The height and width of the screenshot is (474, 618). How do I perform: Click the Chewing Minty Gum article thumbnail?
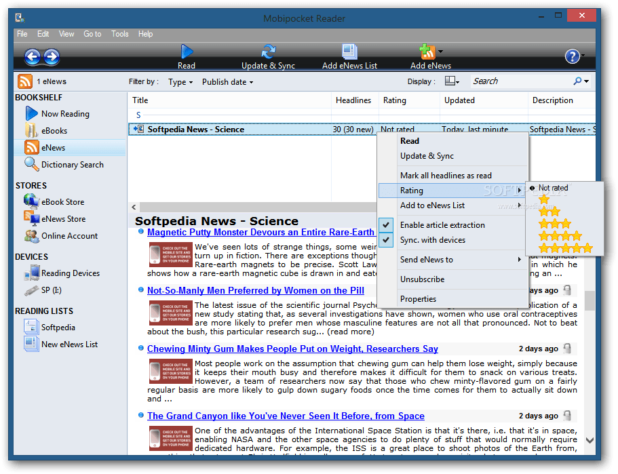click(171, 371)
